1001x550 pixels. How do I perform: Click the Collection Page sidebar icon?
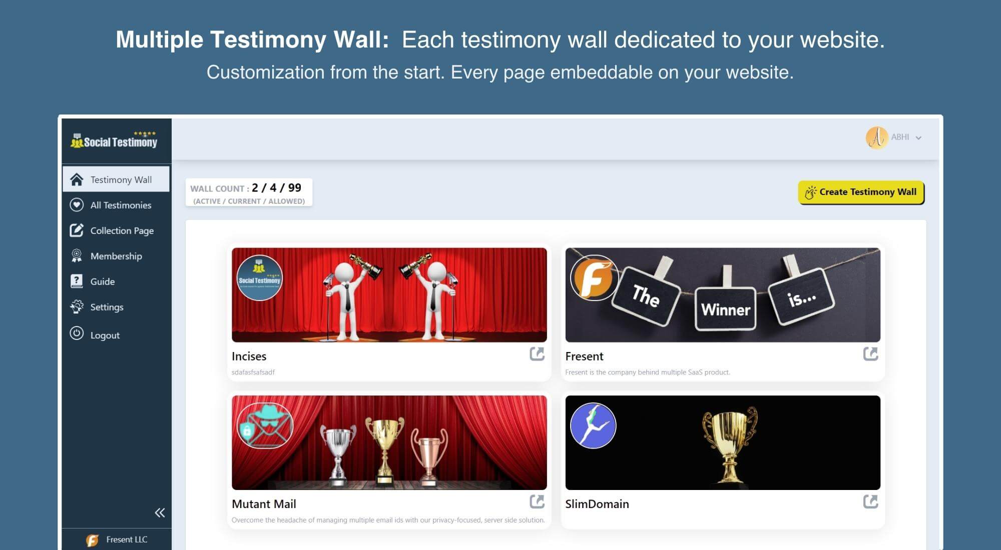coord(76,230)
